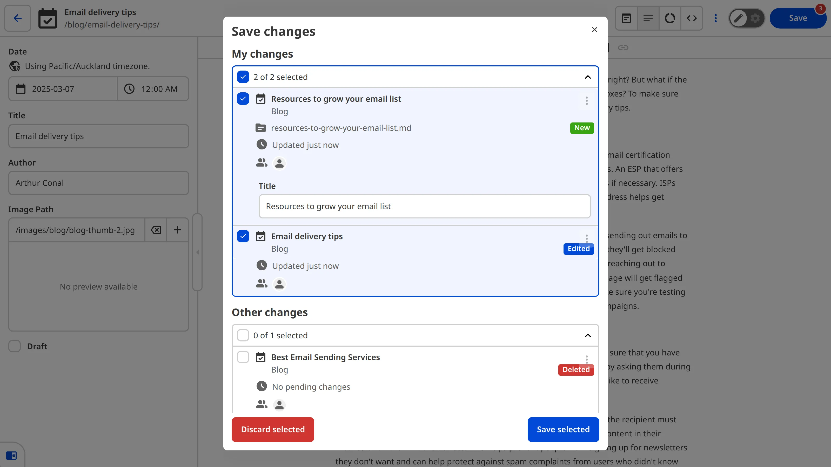The height and width of the screenshot is (467, 831).
Task: Toggle the My changes select-all checkbox
Action: coord(243,77)
